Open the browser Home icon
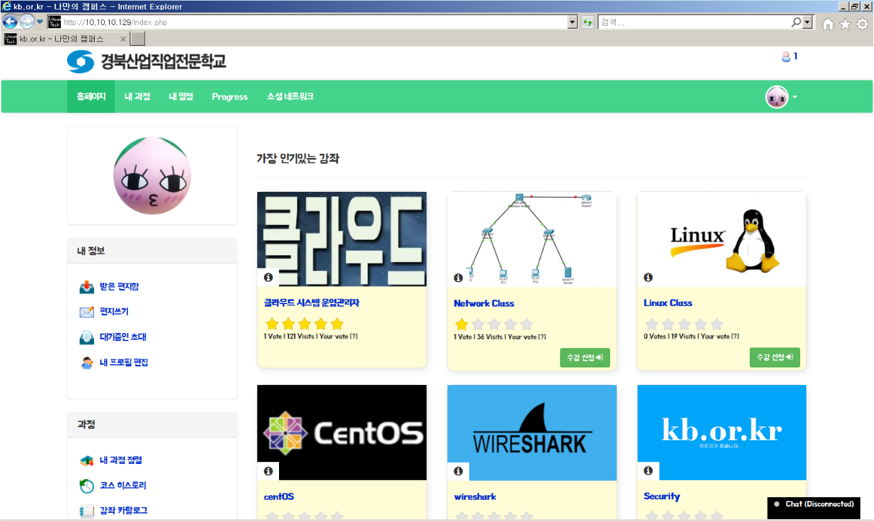Screen dimensions: 874x521 pos(828,24)
